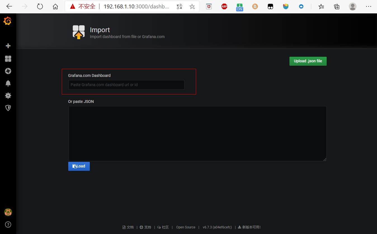Click the green ON extension icon

point(240,7)
